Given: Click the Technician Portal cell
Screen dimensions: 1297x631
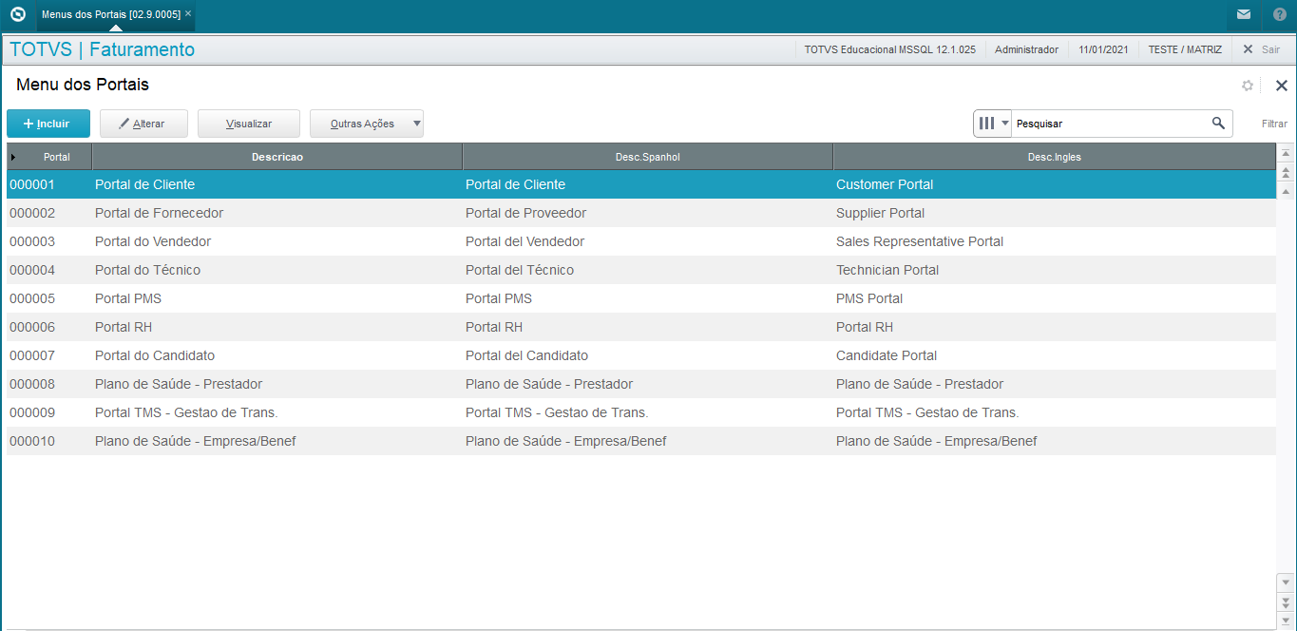Looking at the screenshot, I should (x=887, y=270).
